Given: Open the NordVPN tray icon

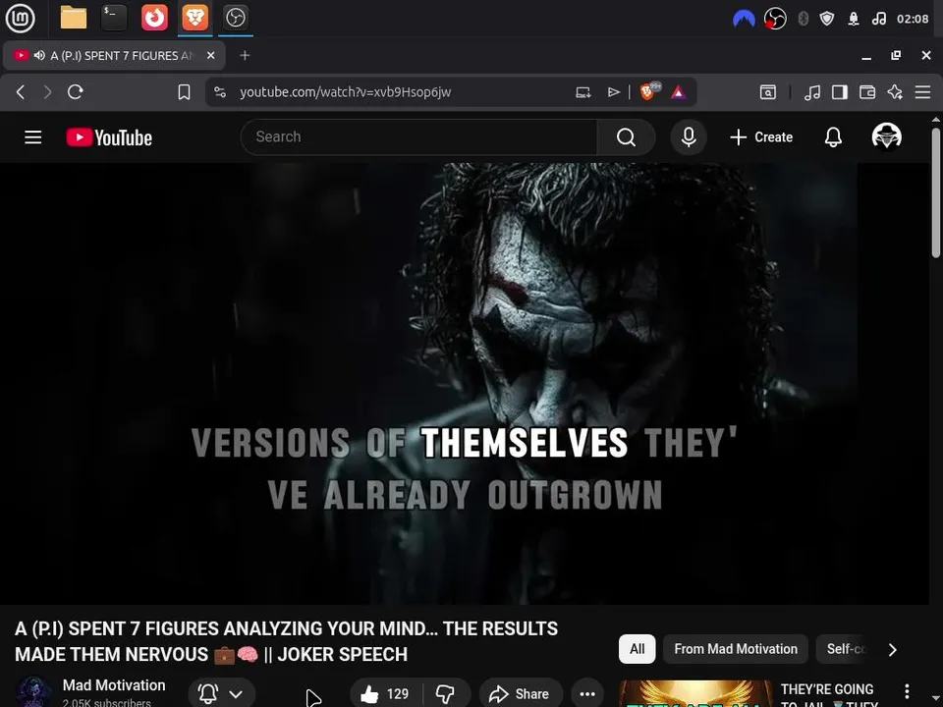Looking at the screenshot, I should coord(744,19).
